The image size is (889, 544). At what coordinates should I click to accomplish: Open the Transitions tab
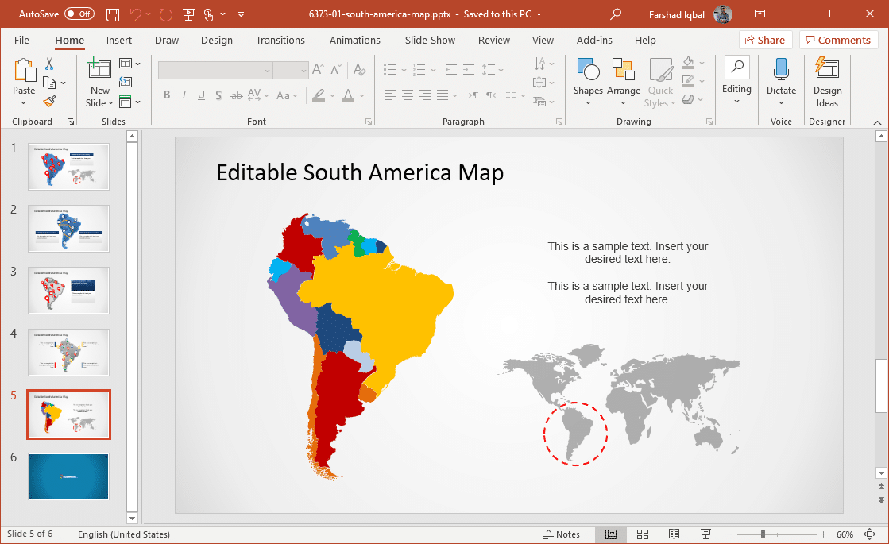click(x=280, y=41)
